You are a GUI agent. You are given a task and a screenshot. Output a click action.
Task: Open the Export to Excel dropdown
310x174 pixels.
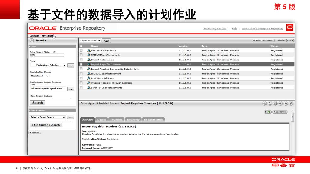pos(90,40)
